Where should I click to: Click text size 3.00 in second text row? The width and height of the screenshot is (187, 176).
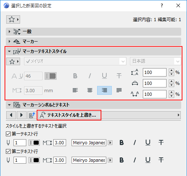pyautogui.click(x=60, y=160)
